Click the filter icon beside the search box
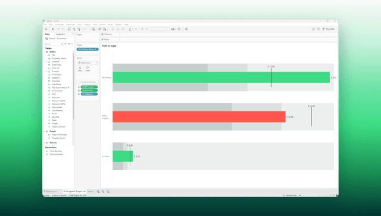381x216 pixels. 65,43
